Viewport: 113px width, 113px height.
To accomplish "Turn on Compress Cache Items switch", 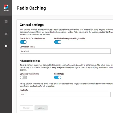I will pyautogui.click(x=23, y=77).
